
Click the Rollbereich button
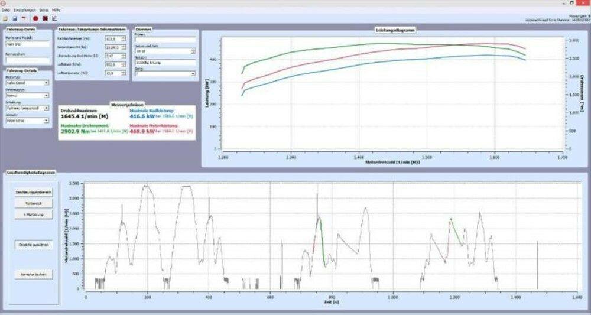point(34,203)
